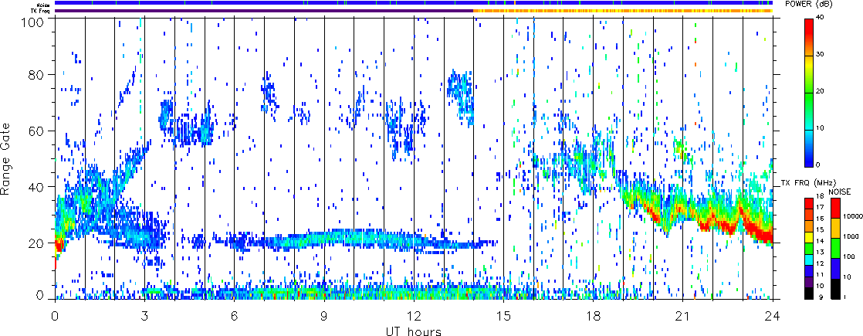Click the "6" UT hours tick label

[235, 315]
